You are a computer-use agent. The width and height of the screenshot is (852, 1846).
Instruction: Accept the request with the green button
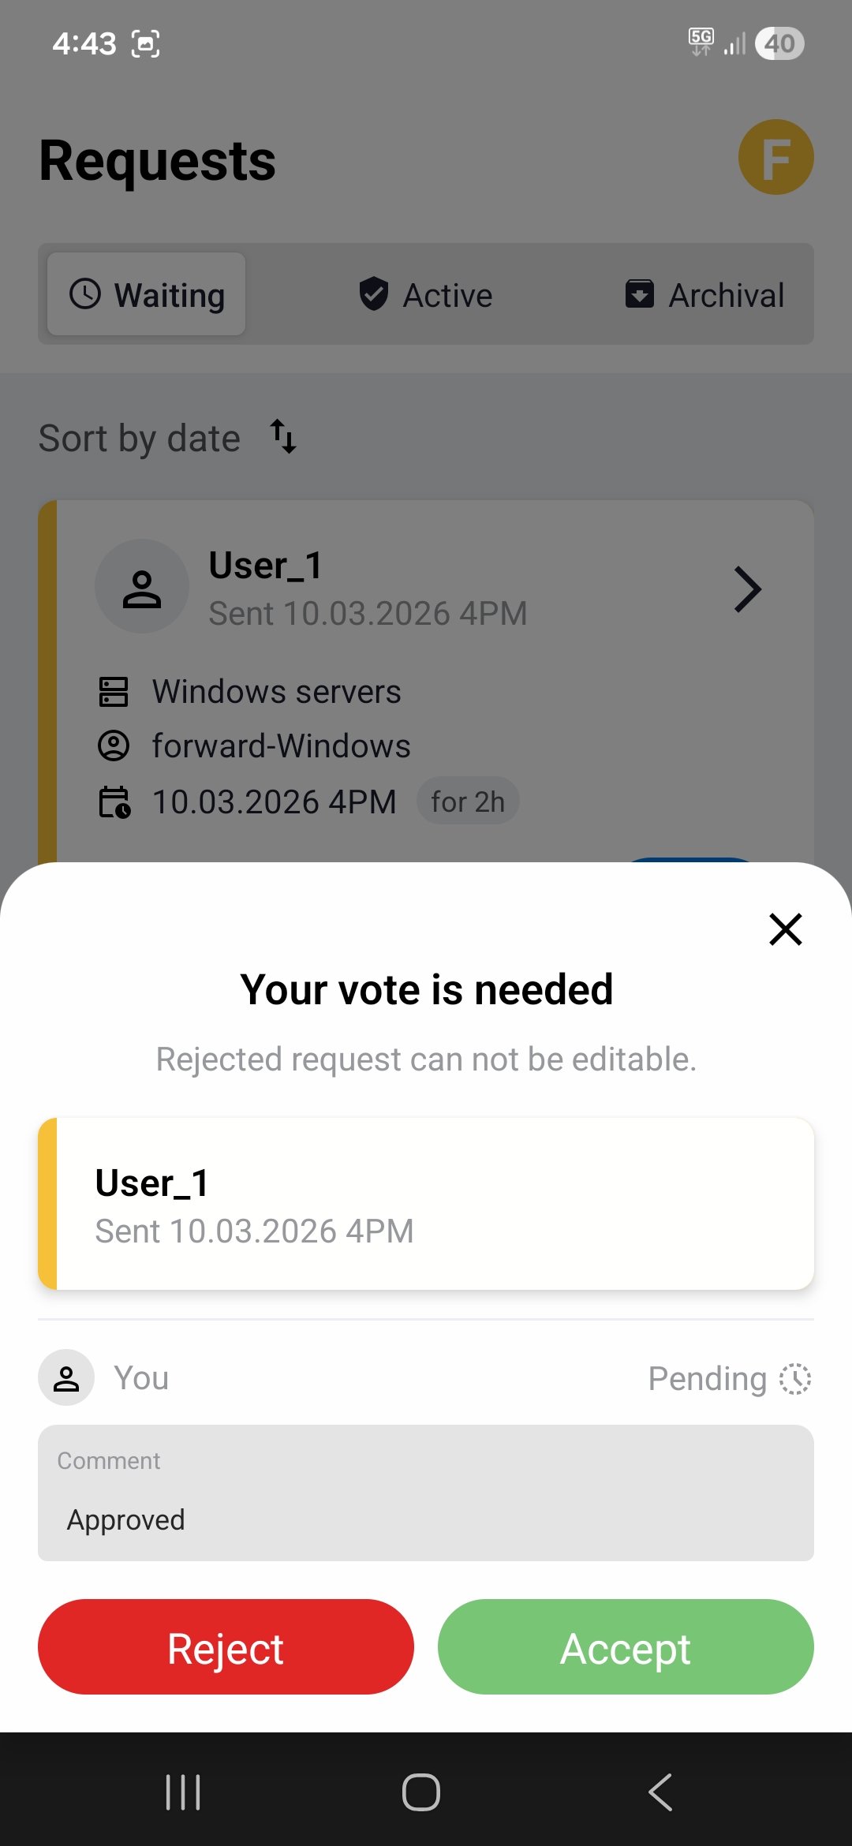point(626,1646)
